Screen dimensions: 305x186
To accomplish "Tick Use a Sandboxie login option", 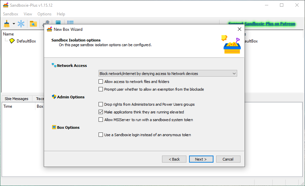I will tap(101, 135).
